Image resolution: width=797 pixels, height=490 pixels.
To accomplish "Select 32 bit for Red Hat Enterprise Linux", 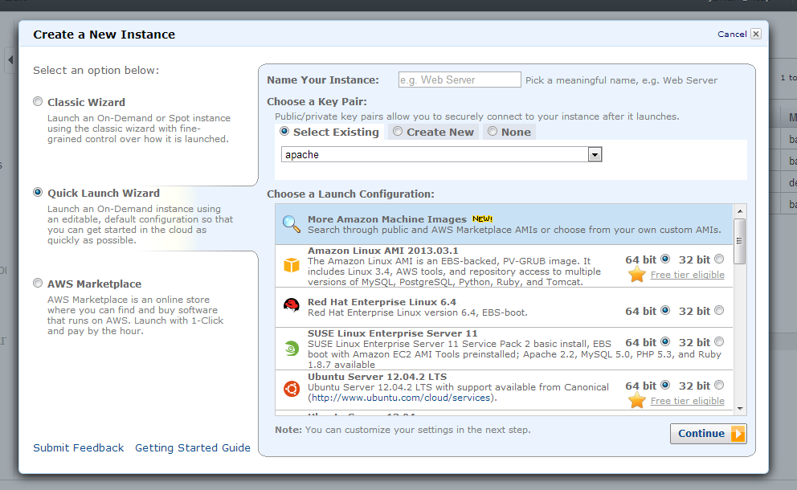I will [719, 310].
